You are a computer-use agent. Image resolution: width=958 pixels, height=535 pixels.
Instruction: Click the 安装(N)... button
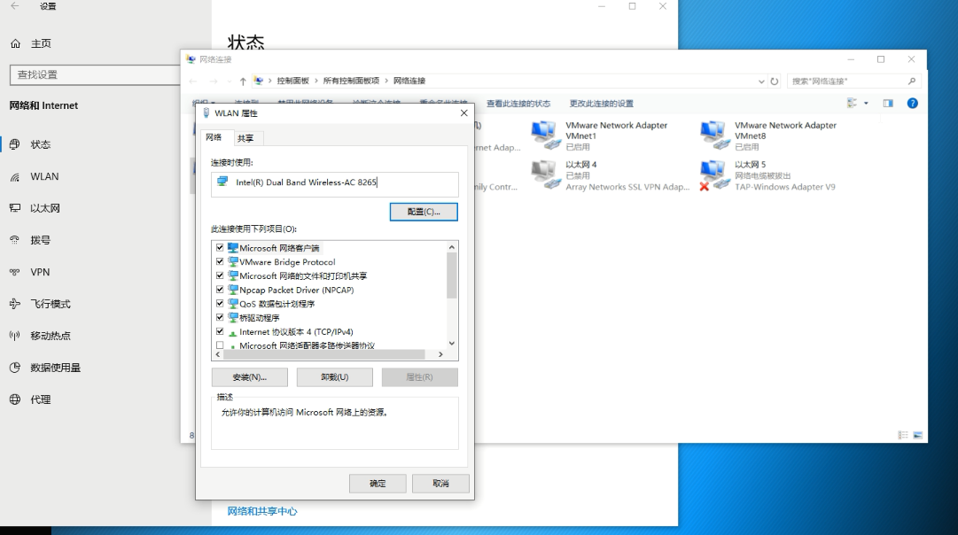click(249, 377)
